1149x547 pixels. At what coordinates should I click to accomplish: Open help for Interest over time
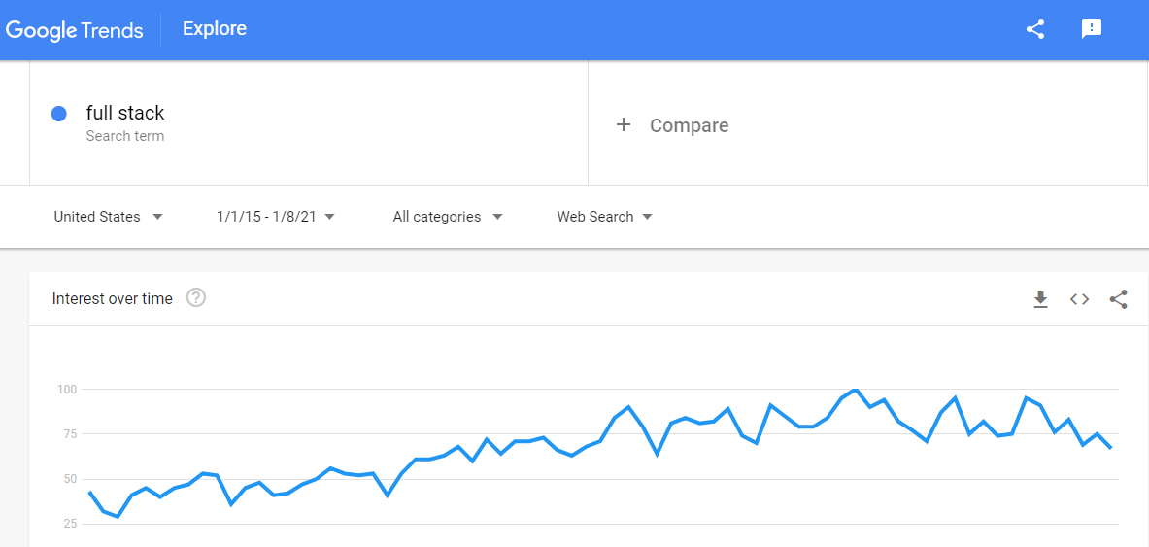196,298
